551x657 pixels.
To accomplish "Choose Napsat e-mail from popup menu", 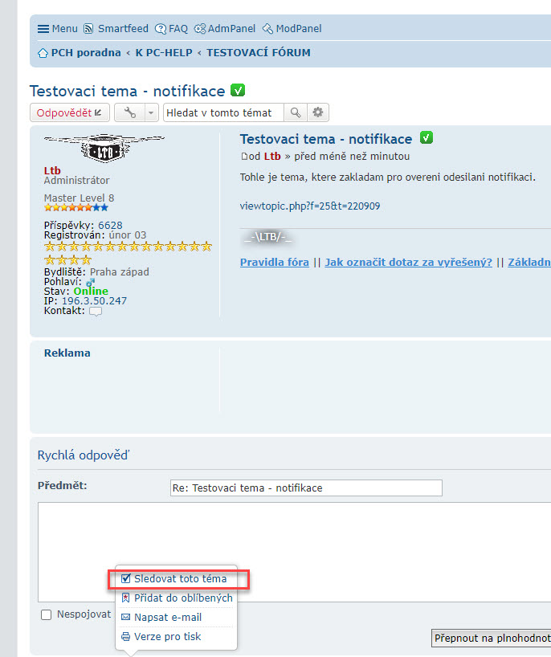I will click(x=167, y=617).
